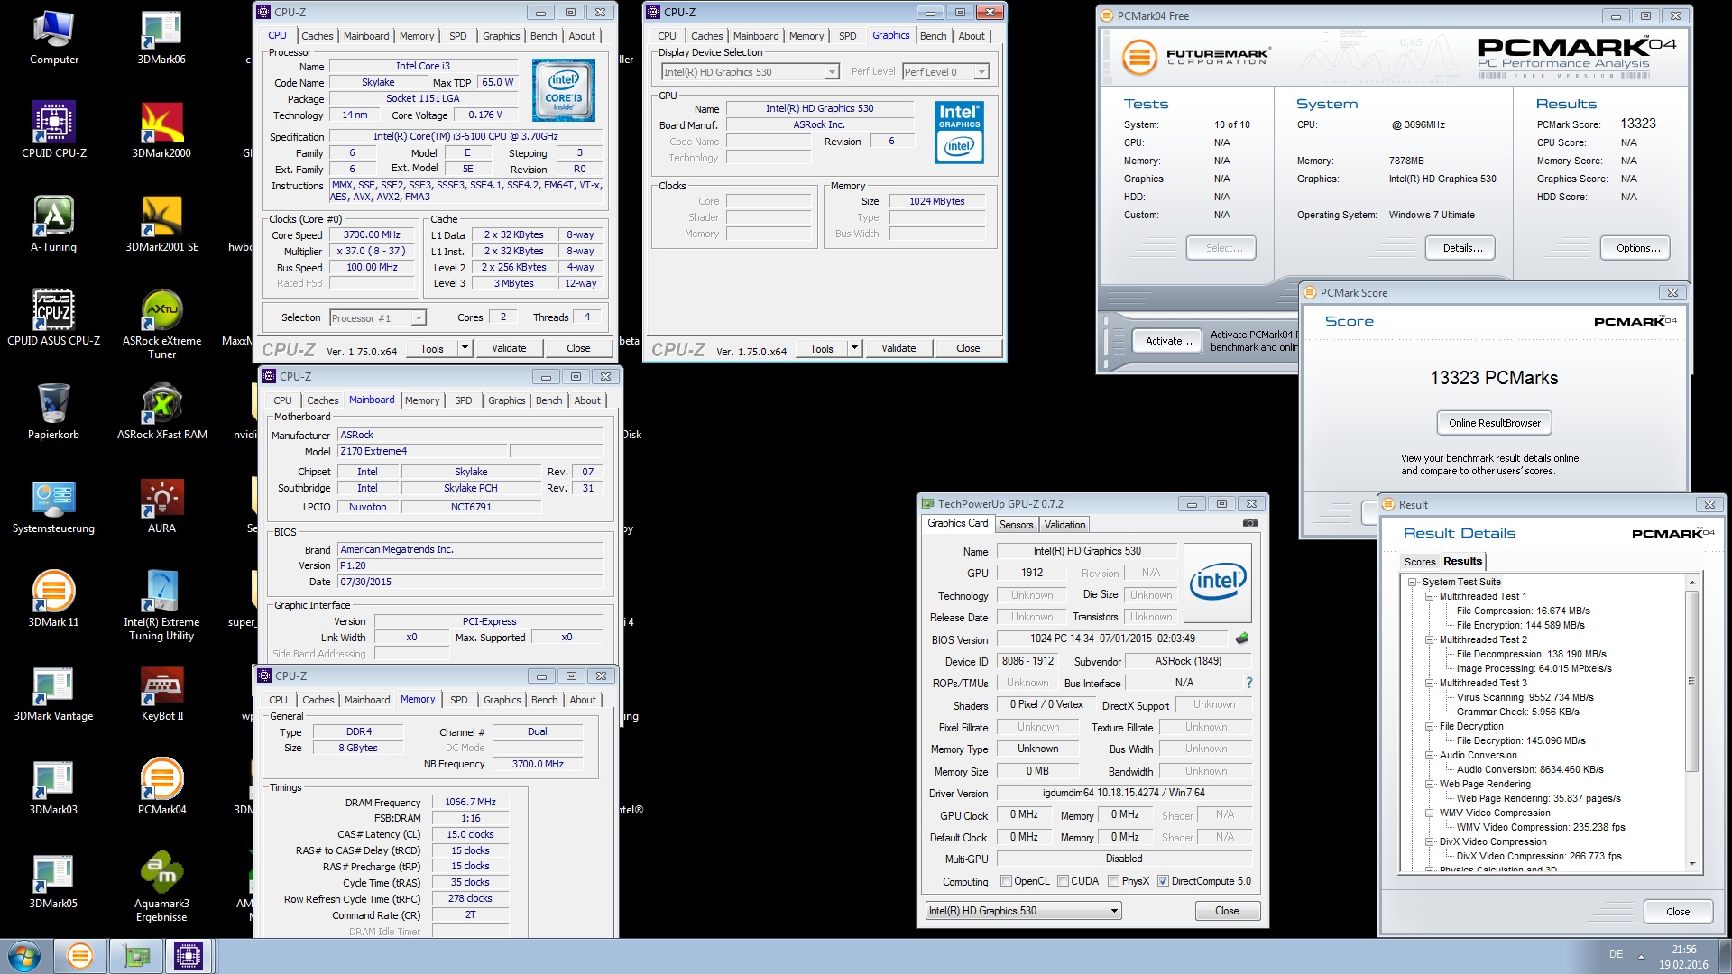Click the Bus Interface question mark
Image resolution: width=1732 pixels, height=974 pixels.
click(x=1249, y=683)
